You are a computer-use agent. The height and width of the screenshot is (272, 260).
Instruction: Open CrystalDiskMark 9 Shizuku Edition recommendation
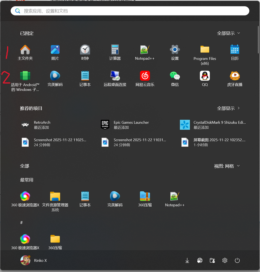pyautogui.click(x=213, y=125)
